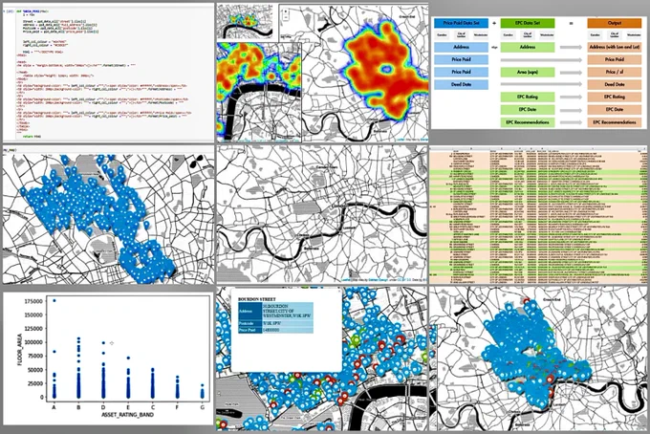Select the blue Address box in Price Paid column

tap(461, 47)
